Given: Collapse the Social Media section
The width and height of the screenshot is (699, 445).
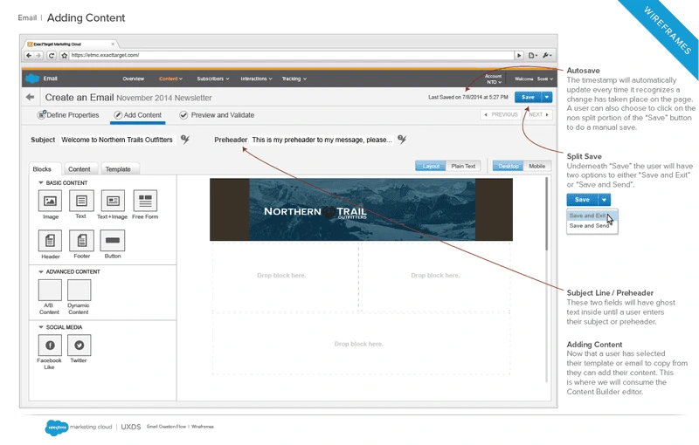Looking at the screenshot, I should (40, 327).
